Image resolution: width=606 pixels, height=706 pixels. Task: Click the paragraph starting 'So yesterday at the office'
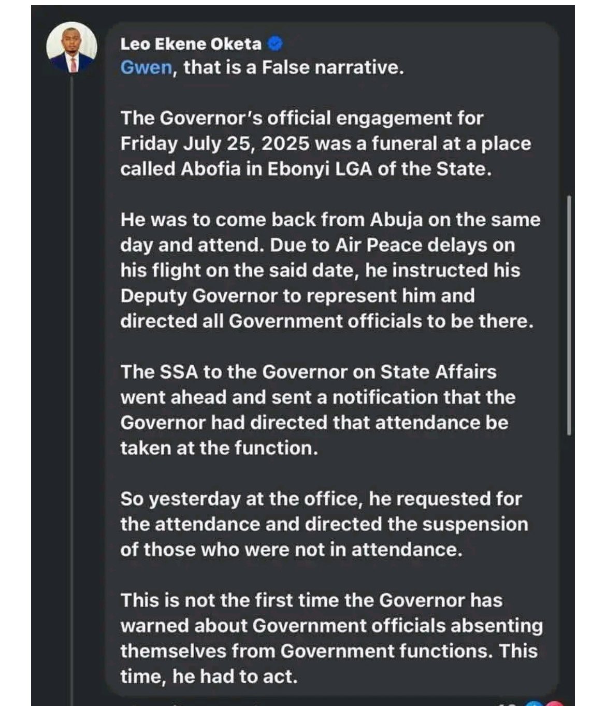tap(324, 524)
